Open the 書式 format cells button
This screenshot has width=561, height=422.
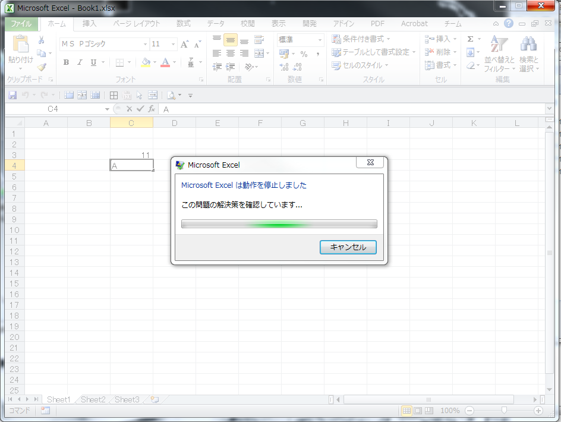click(x=441, y=65)
